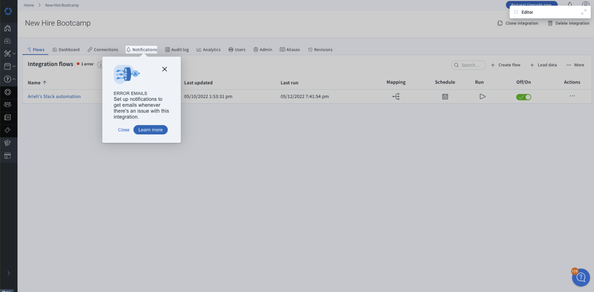The width and height of the screenshot is (594, 292).
Task: Open the dashboard gauge icon in sidebar
Action: tap(7, 41)
